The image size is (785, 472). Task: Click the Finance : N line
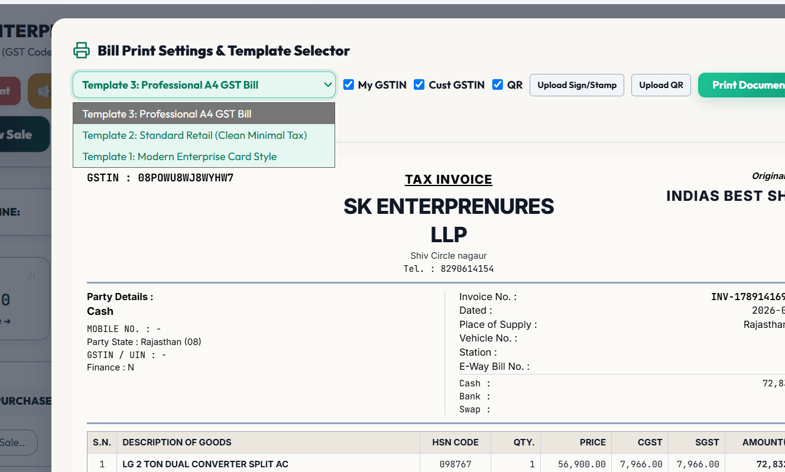[x=111, y=367]
